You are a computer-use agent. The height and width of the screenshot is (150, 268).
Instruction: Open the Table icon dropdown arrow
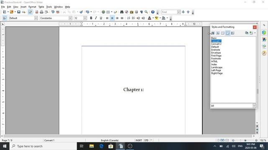pyautogui.click(x=112, y=12)
